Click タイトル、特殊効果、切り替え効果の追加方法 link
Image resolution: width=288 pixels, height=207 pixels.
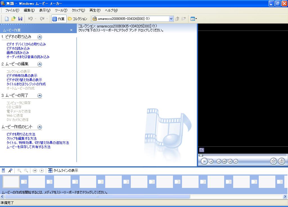click(38, 142)
